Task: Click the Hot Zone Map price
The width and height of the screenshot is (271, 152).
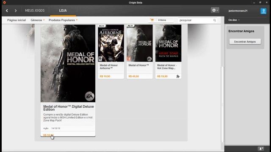Action: click(162, 76)
